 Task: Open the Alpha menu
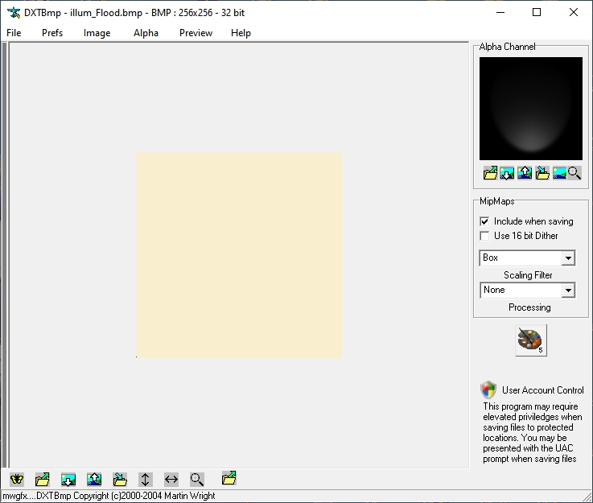pos(146,33)
